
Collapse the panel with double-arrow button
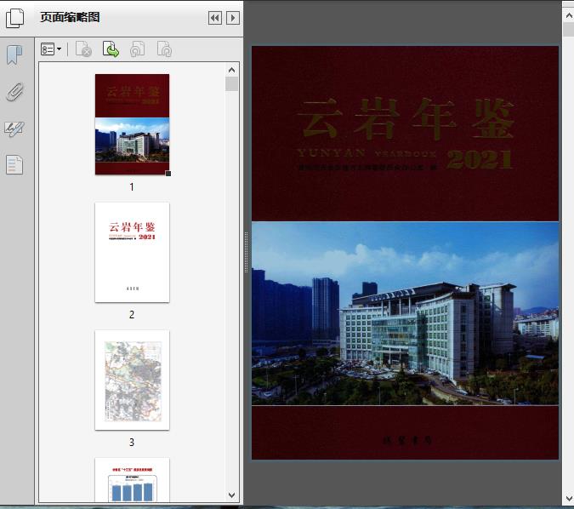coord(215,18)
